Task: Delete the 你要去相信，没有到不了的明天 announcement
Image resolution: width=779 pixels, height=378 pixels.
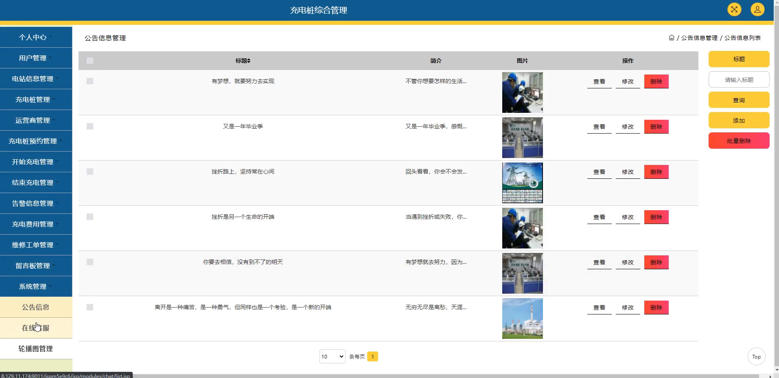Action: pyautogui.click(x=656, y=262)
